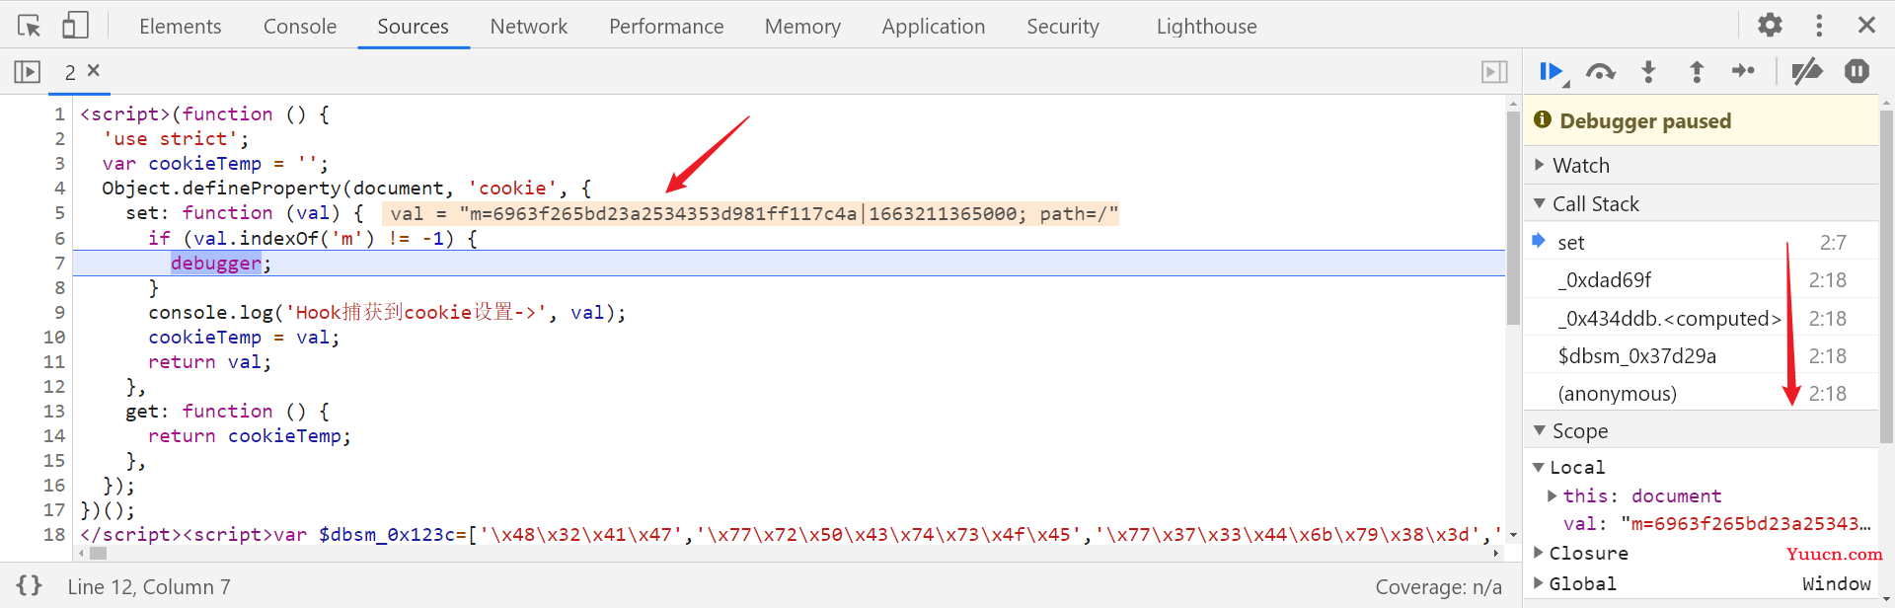Screen dimensions: 1895x608
Task: Close the file tab named 2
Action: [x=94, y=70]
